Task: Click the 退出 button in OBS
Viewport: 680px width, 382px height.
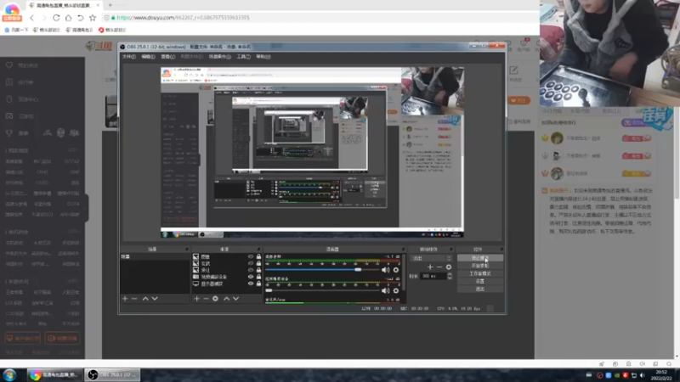Action: point(480,289)
